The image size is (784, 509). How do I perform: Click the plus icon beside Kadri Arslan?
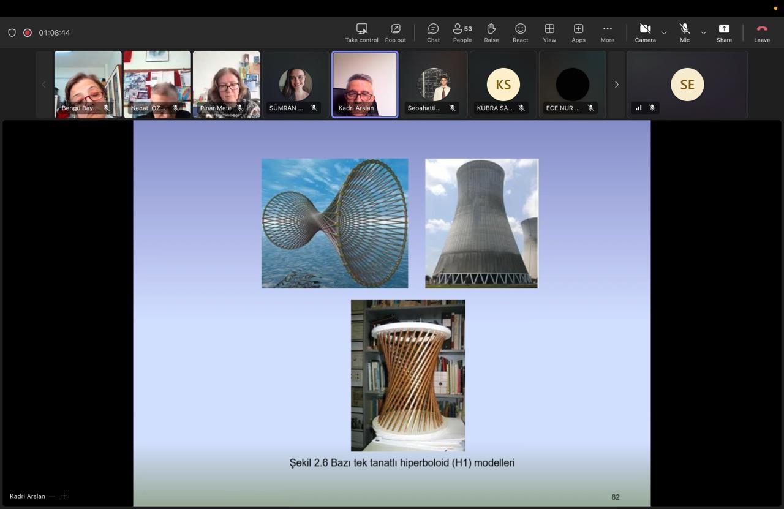(x=64, y=496)
